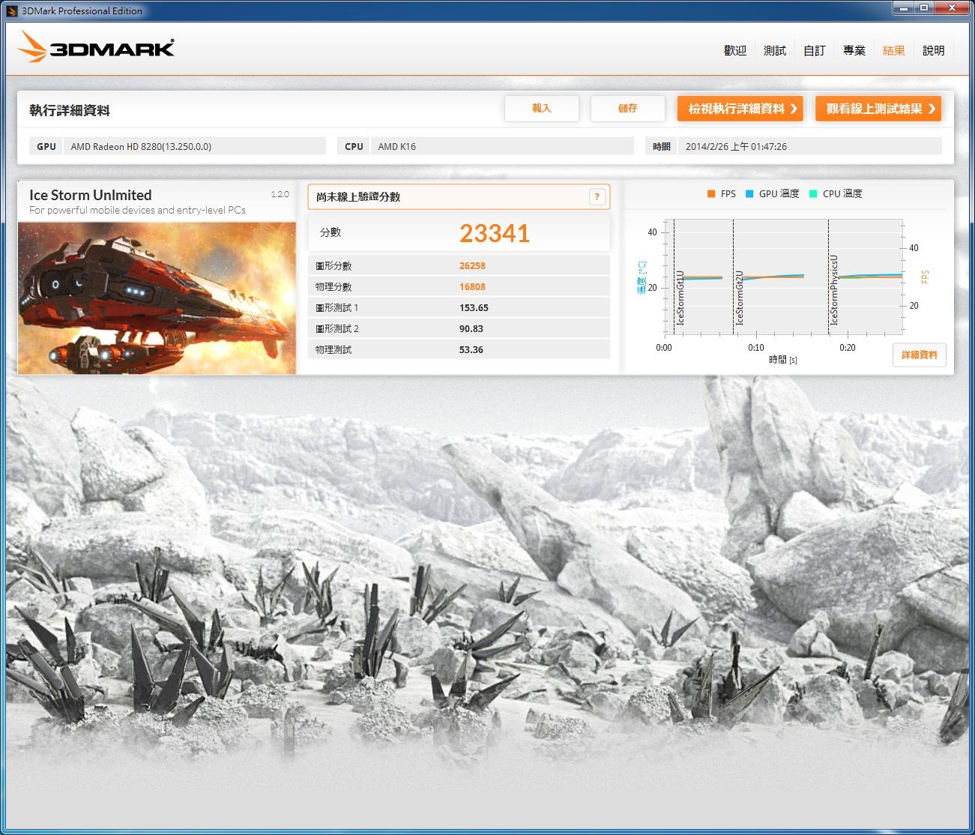Click the chevron arrow on 檢視執行詳細資料
Image resolution: width=975 pixels, height=835 pixels.
click(794, 109)
